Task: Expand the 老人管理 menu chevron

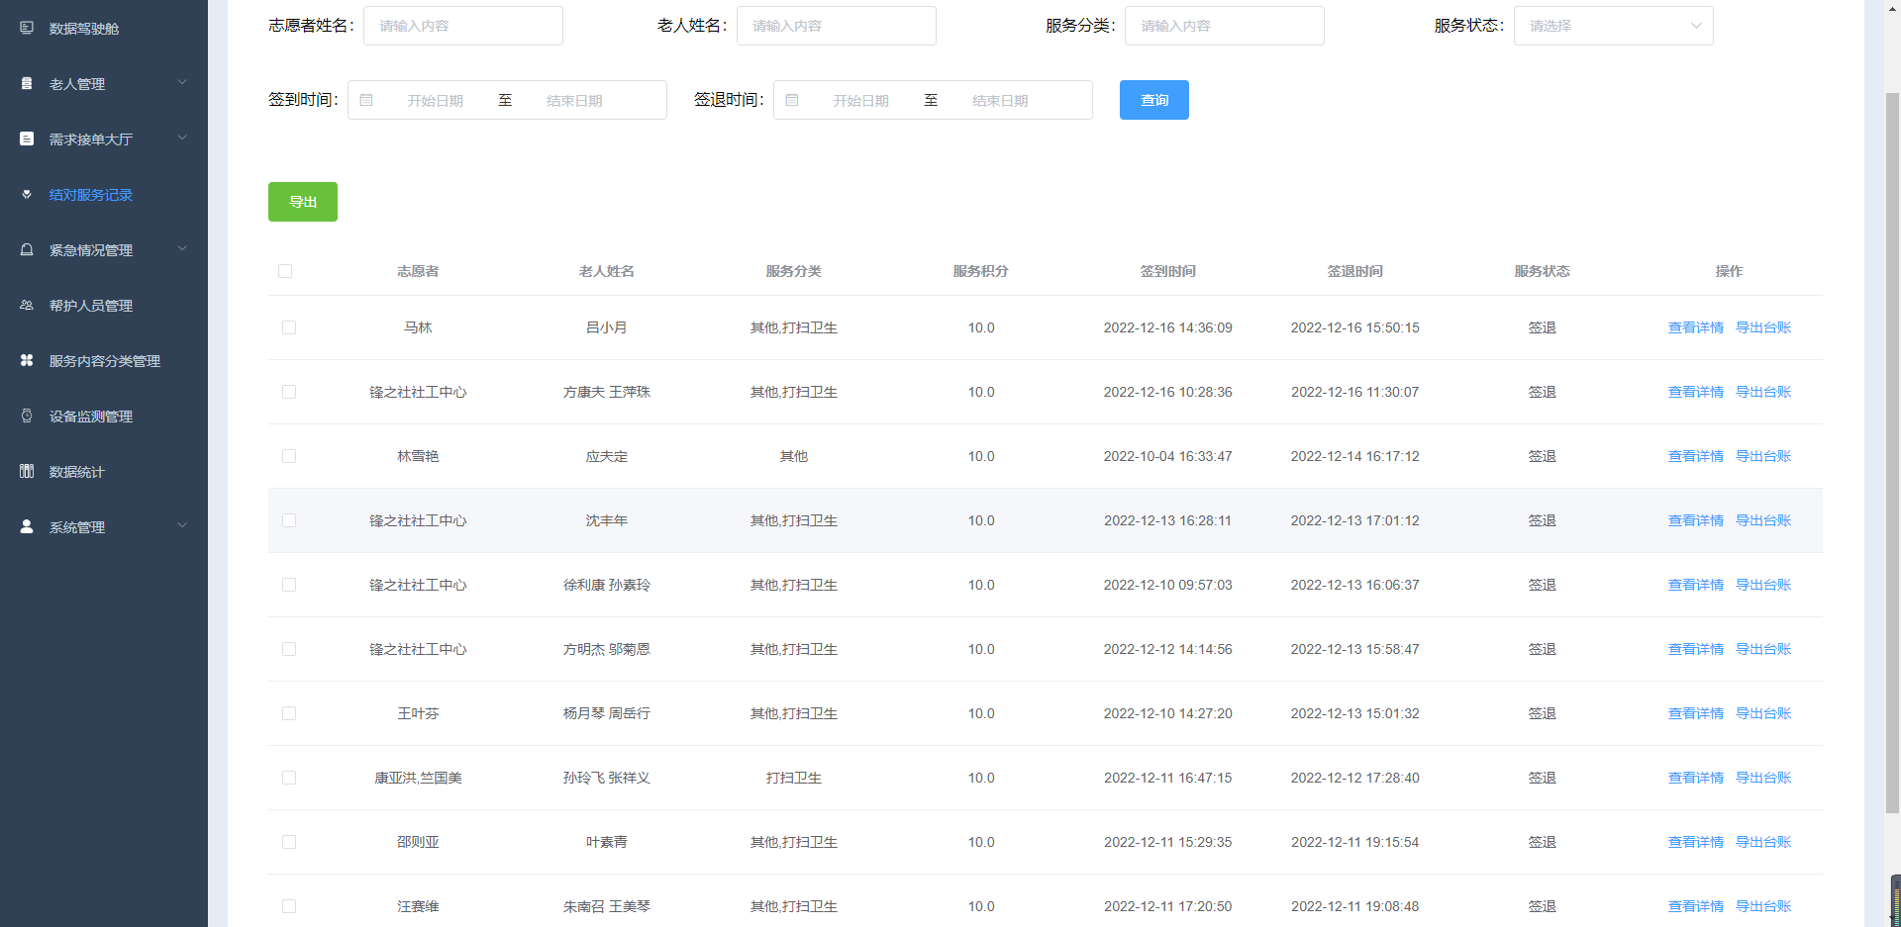Action: click(x=182, y=82)
